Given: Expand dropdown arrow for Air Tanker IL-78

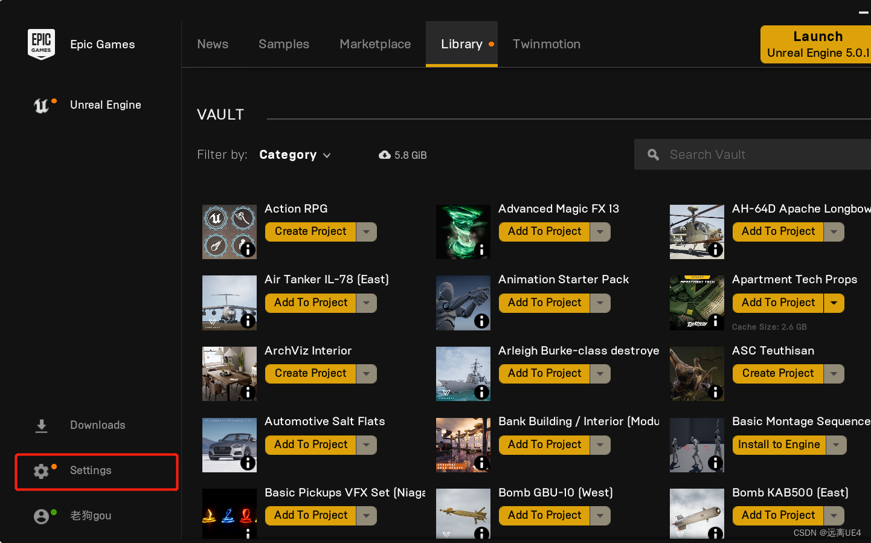Looking at the screenshot, I should coord(367,303).
